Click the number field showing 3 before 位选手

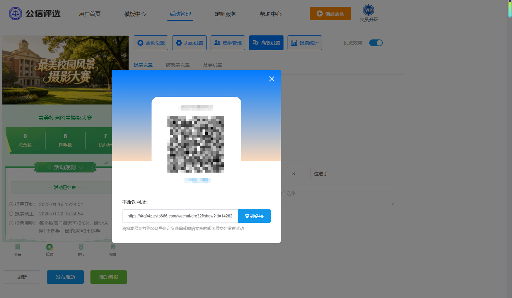[x=298, y=174]
